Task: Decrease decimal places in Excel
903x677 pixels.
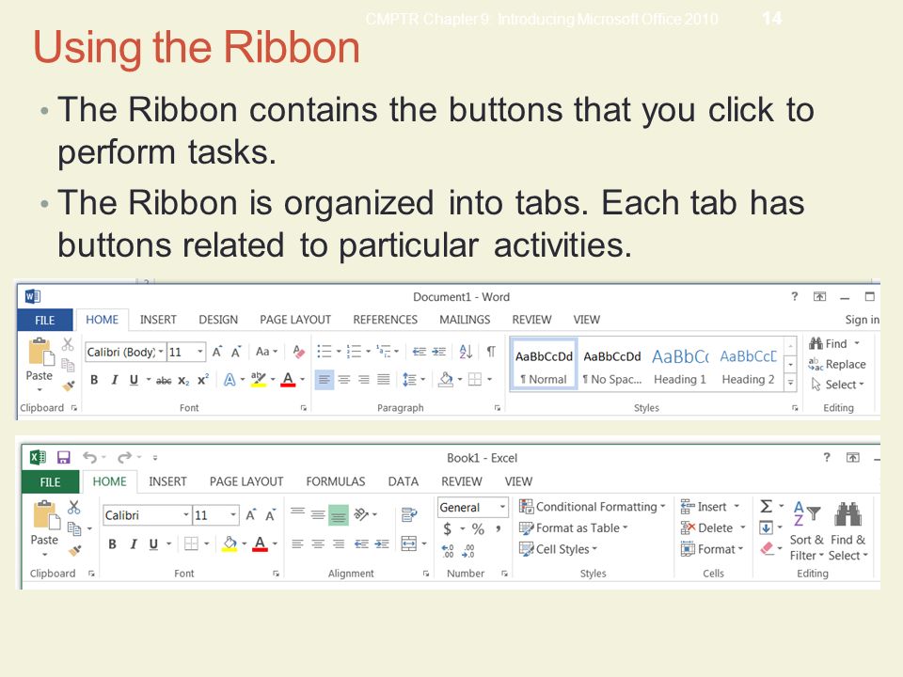Action: tap(467, 551)
